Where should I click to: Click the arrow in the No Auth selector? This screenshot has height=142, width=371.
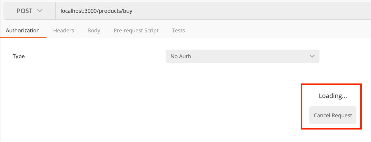312,56
